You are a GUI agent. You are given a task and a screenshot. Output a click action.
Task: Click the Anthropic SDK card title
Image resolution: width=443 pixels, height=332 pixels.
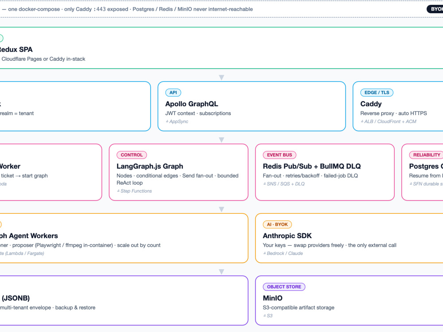point(287,236)
